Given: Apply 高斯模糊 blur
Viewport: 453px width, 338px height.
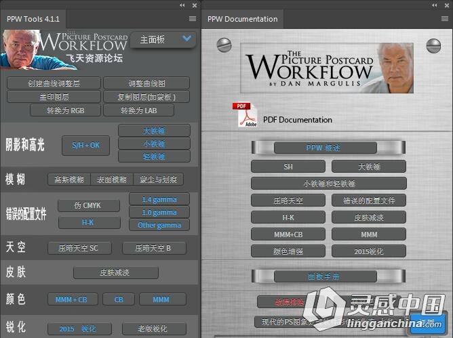Looking at the screenshot, I should [69, 179].
